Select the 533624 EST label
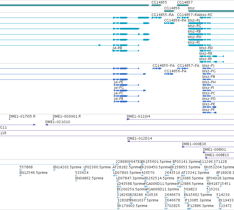 click(82, 173)
